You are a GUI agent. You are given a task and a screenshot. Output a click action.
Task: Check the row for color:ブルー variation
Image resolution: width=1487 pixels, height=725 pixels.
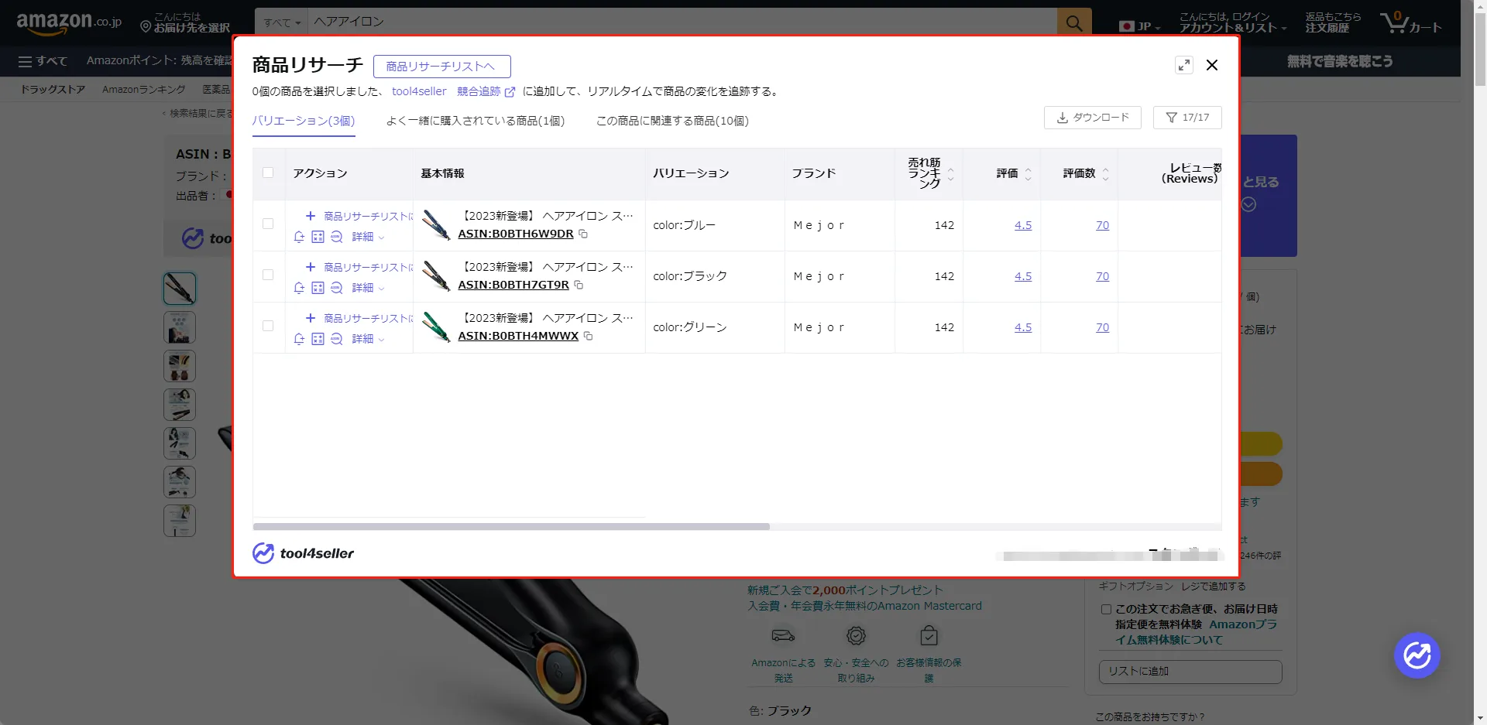coord(268,224)
